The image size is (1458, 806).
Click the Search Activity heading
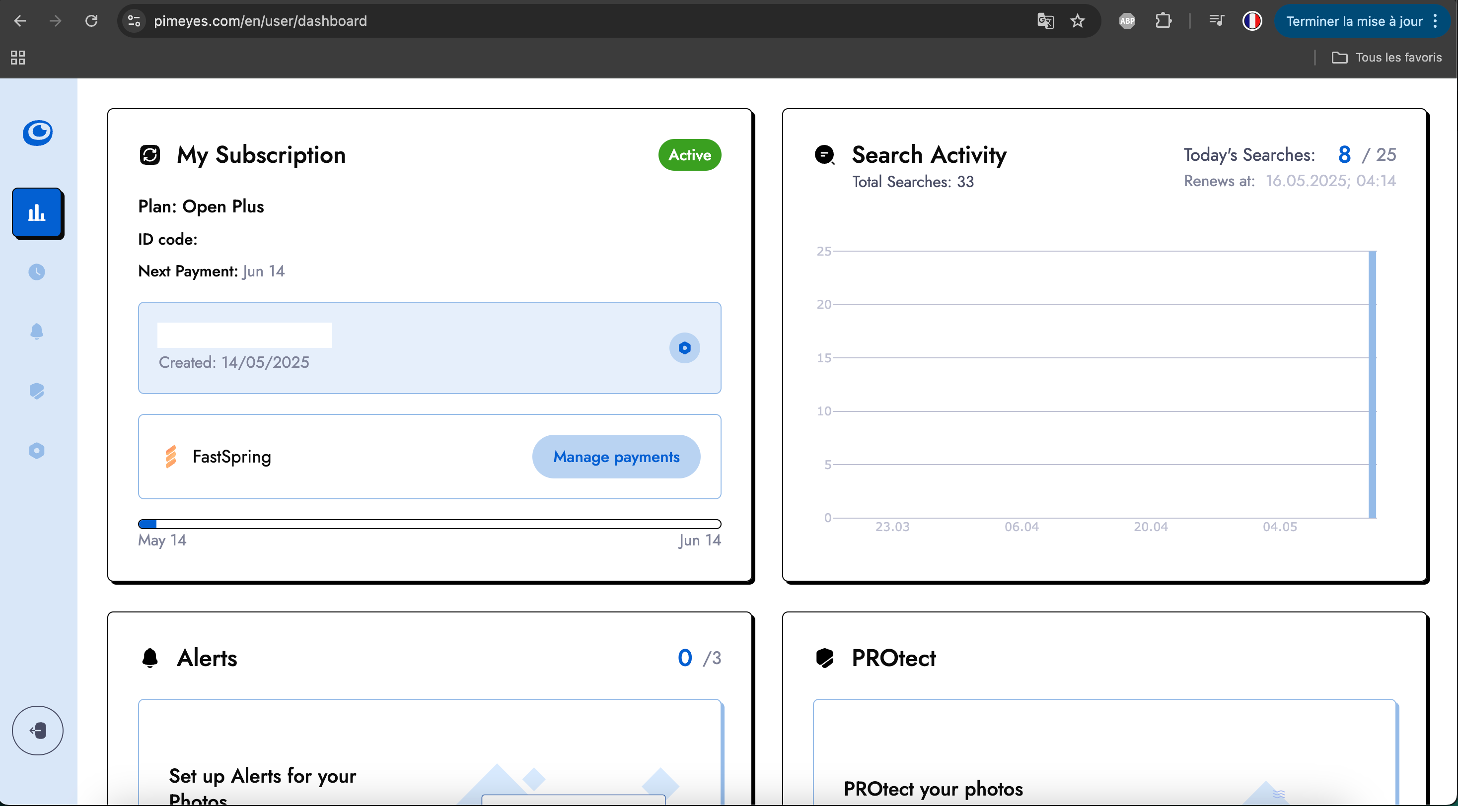929,155
